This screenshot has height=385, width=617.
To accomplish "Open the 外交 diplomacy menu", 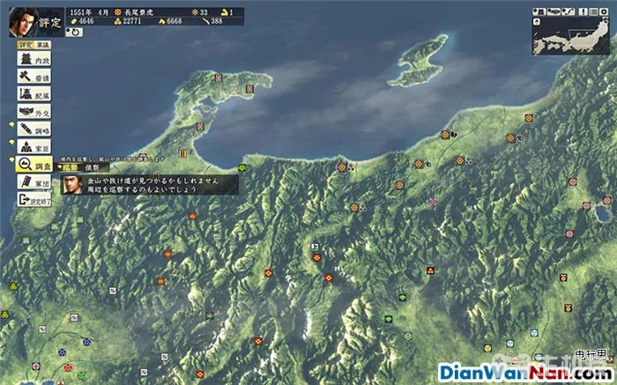I will (33, 111).
